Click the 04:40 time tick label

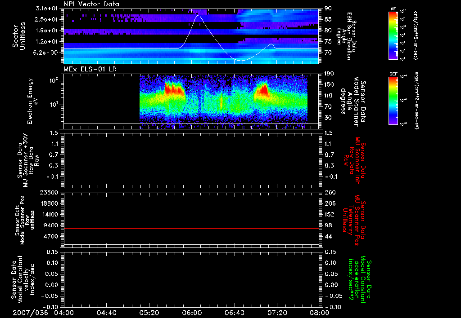pyautogui.click(x=106, y=313)
